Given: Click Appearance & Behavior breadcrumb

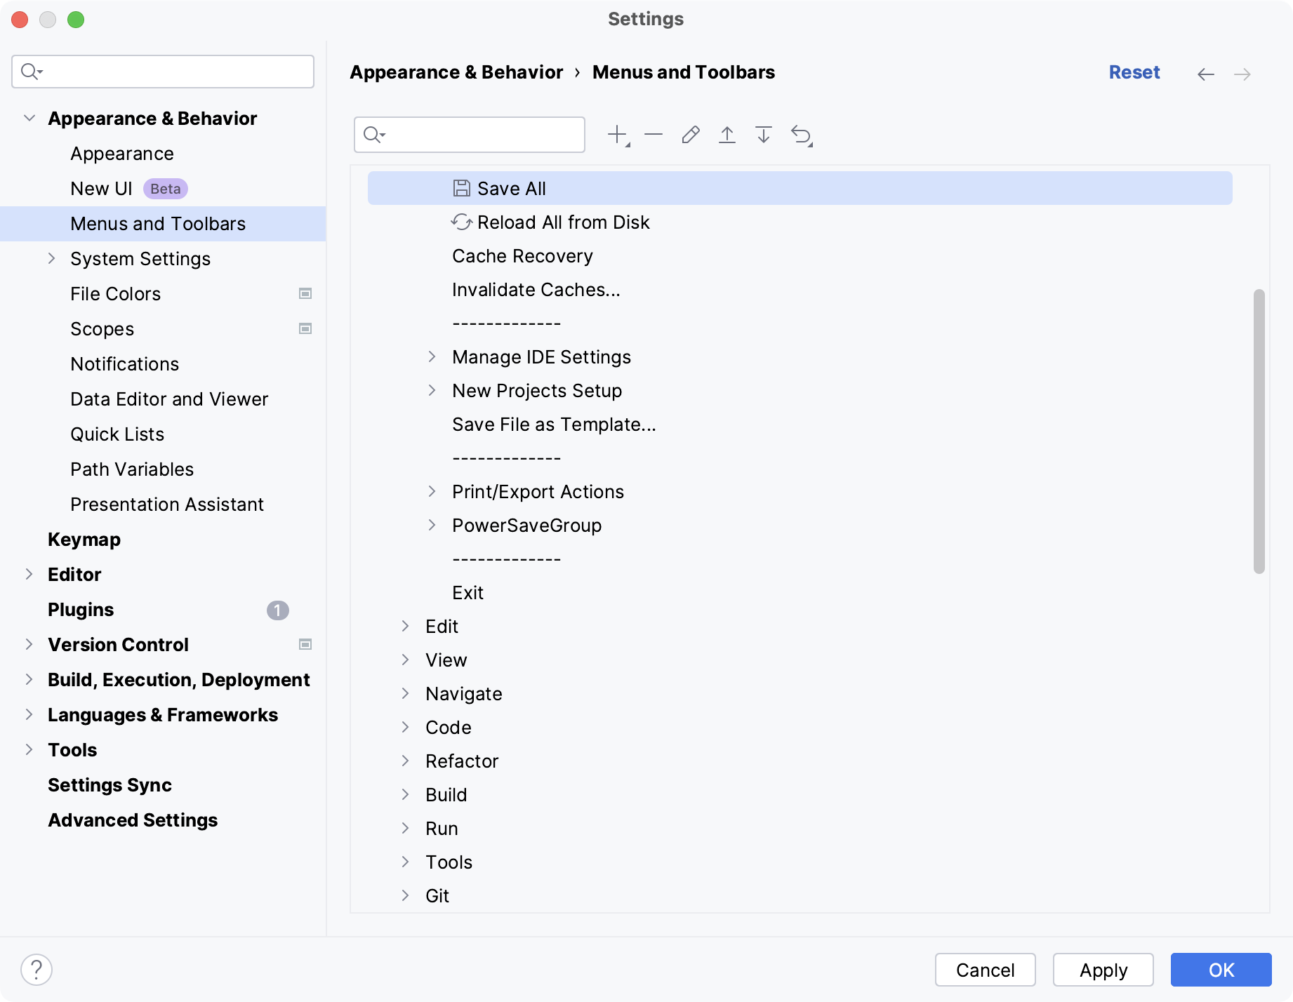Looking at the screenshot, I should tap(456, 72).
